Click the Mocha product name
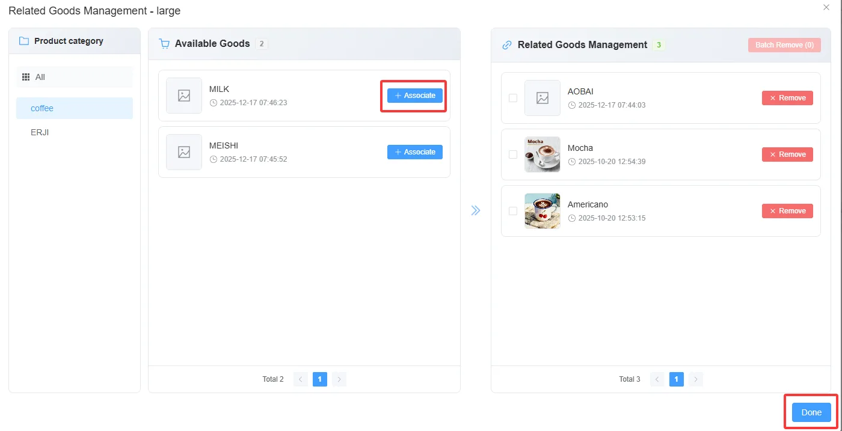Image resolution: width=842 pixels, height=431 pixels. coord(580,148)
